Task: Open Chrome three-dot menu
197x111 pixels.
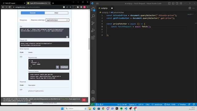Action: 88,7
